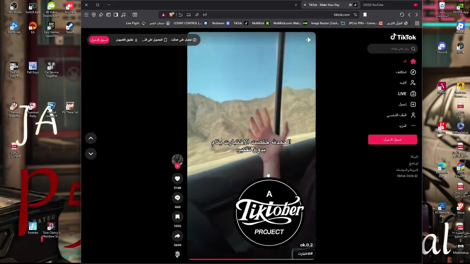Click the music note icon in browser toolbar

123,15
